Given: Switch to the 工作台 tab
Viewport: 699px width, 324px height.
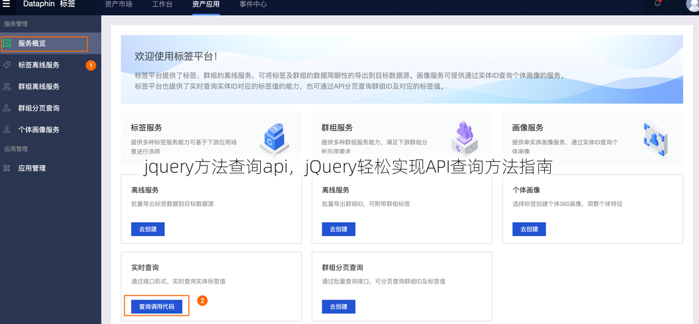Looking at the screenshot, I should click(x=162, y=5).
